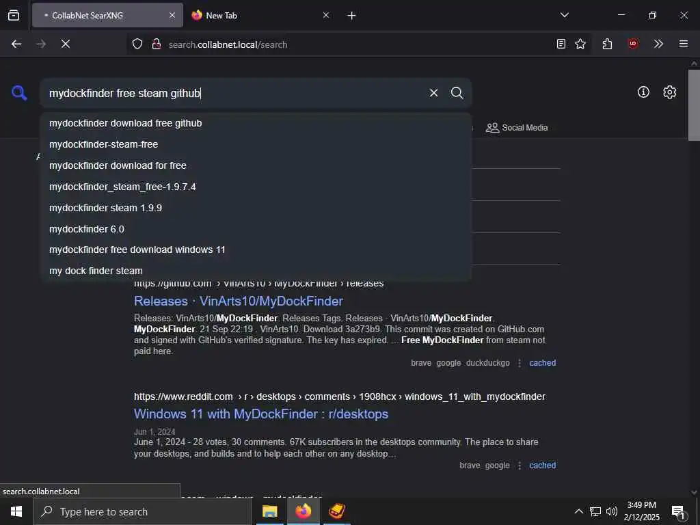Open more options for GitHub result
The image size is (700, 525).
520,363
